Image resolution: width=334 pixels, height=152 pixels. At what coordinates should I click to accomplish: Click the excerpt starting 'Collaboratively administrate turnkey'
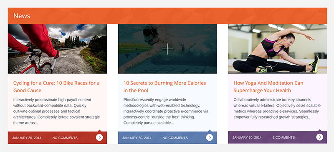(x=277, y=108)
